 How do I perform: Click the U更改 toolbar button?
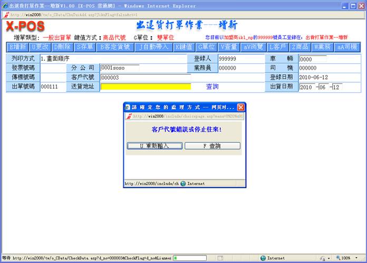40,47
